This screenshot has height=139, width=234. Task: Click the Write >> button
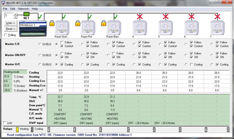click(11, 23)
